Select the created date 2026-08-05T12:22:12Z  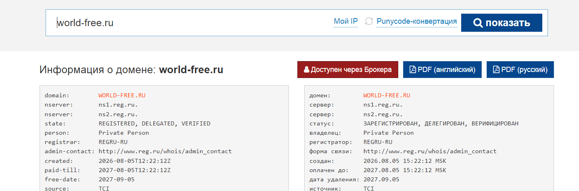pos(134,161)
